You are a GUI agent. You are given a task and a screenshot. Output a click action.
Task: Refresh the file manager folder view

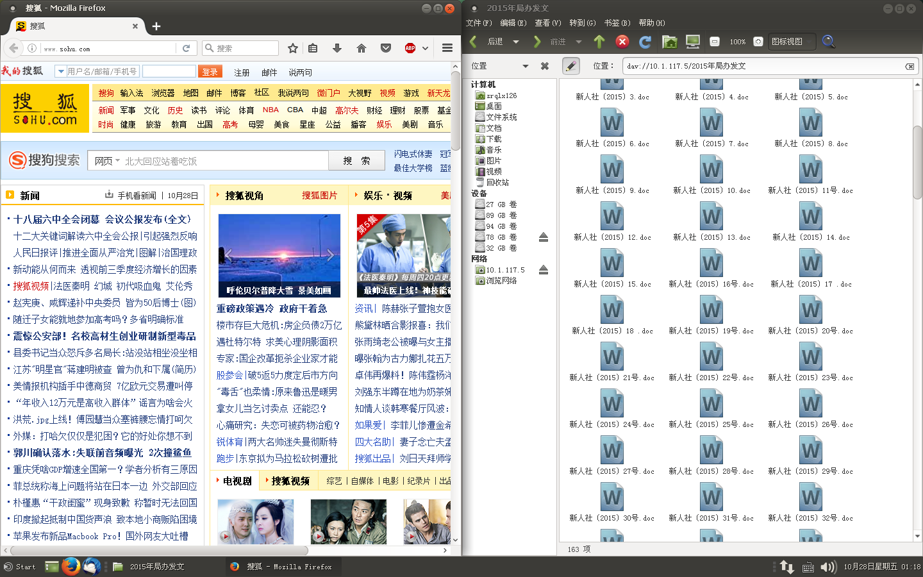645,42
